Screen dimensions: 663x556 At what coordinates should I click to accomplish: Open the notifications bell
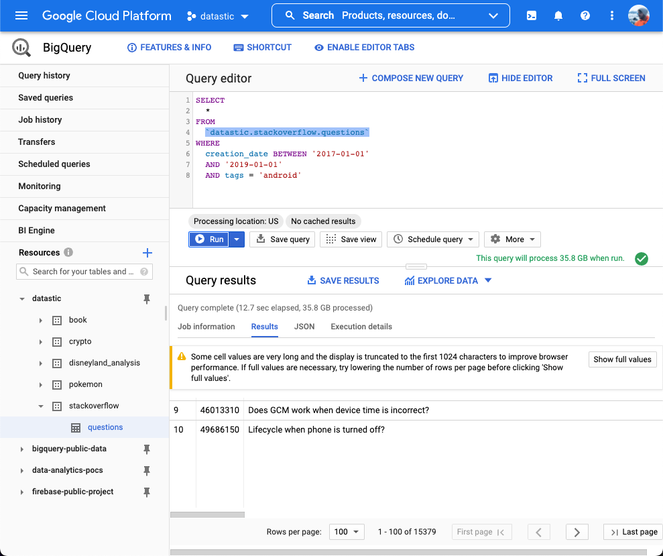558,15
